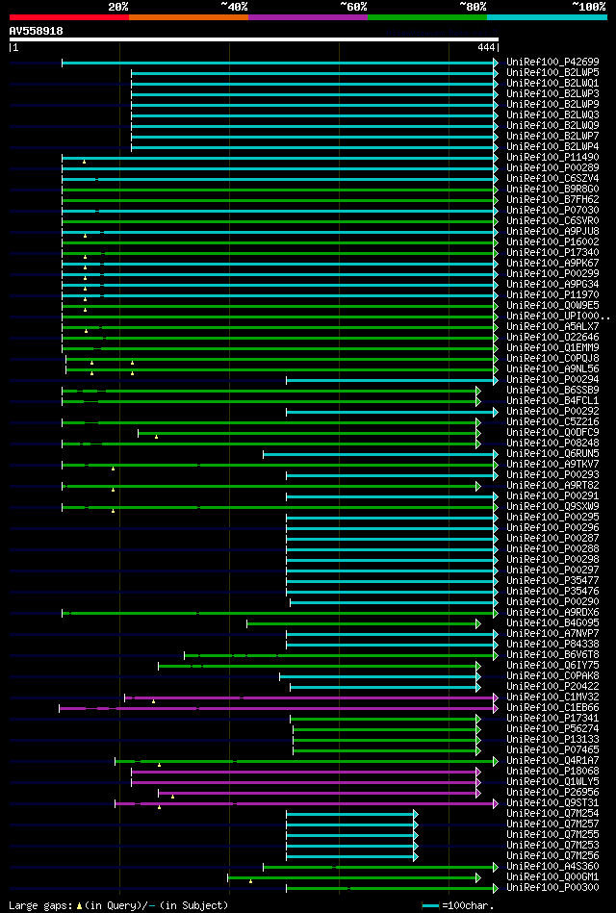Select the UniRef100_C0PQJ8 label

coord(553,358)
